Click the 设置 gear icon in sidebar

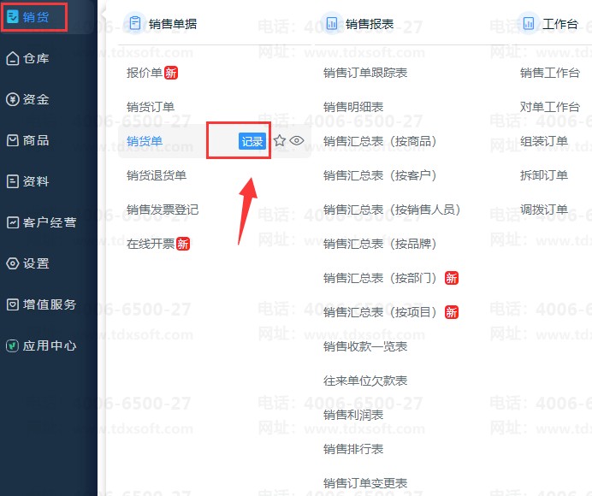coord(13,263)
